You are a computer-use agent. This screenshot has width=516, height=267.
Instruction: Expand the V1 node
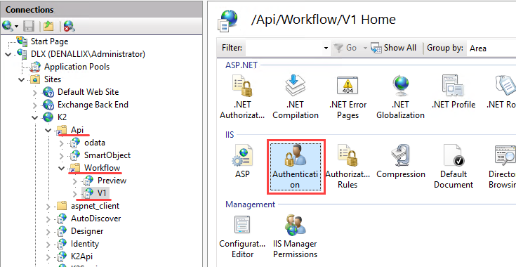[74, 194]
